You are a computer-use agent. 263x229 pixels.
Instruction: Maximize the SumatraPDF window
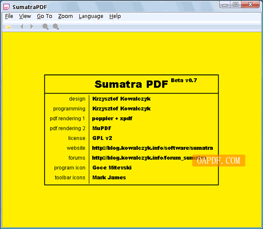pyautogui.click(x=235, y=4)
